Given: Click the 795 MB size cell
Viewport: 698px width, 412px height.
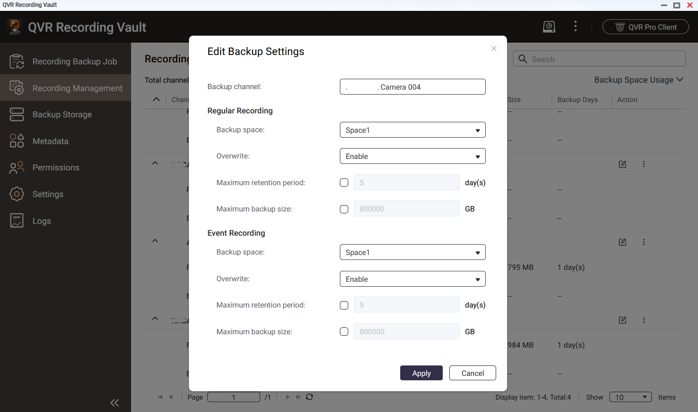Looking at the screenshot, I should (x=520, y=267).
